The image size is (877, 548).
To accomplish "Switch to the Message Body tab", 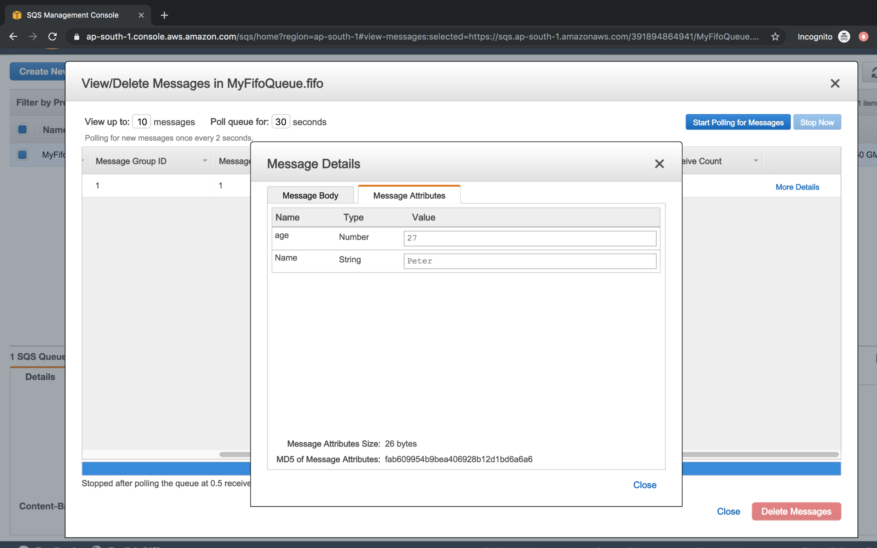I will [310, 196].
